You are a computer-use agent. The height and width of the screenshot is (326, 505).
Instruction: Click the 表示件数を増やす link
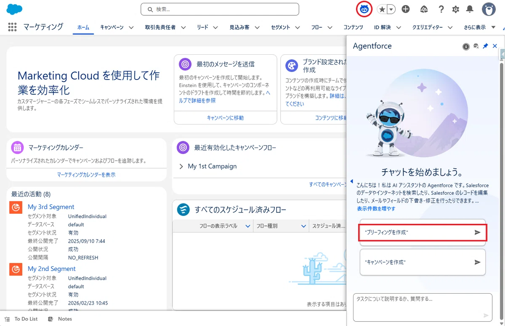(x=376, y=209)
